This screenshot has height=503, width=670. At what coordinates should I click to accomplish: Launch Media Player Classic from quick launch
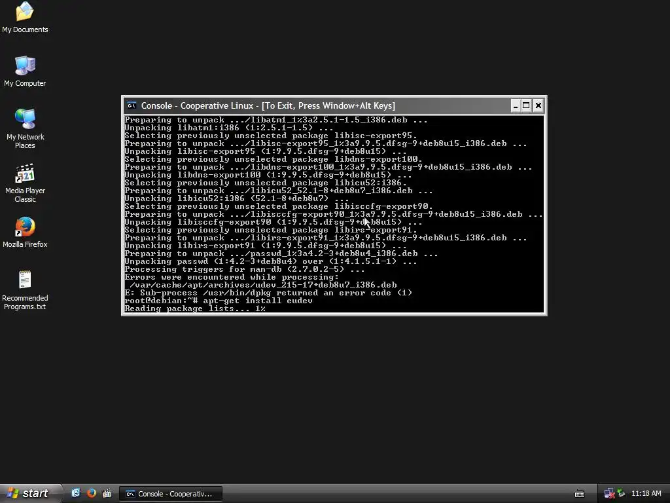click(107, 493)
